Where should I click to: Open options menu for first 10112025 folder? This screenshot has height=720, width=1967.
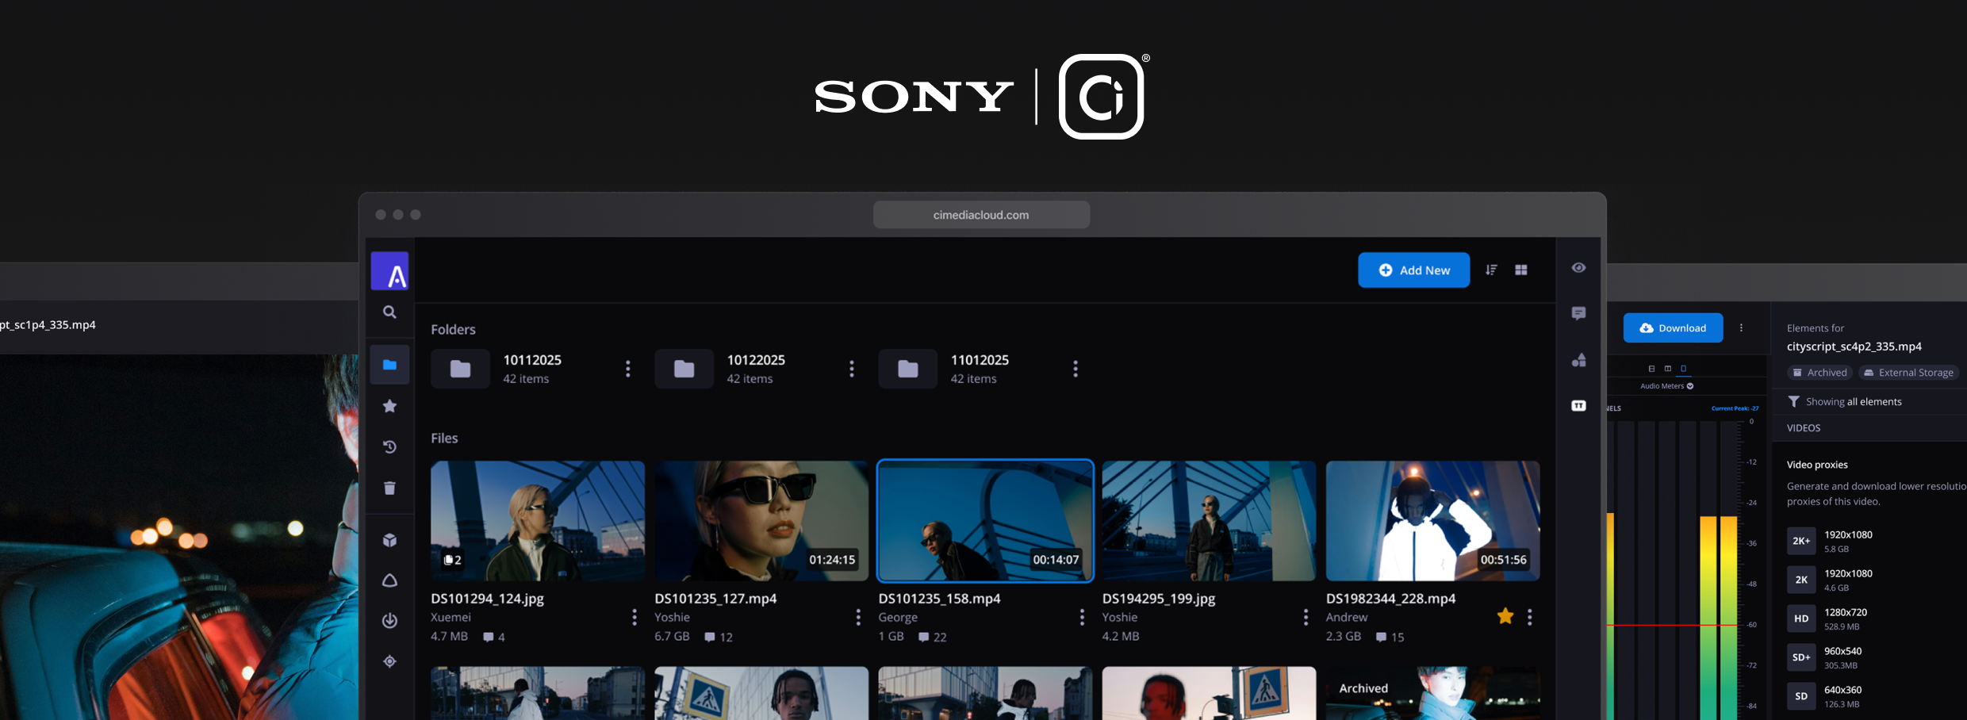point(627,369)
